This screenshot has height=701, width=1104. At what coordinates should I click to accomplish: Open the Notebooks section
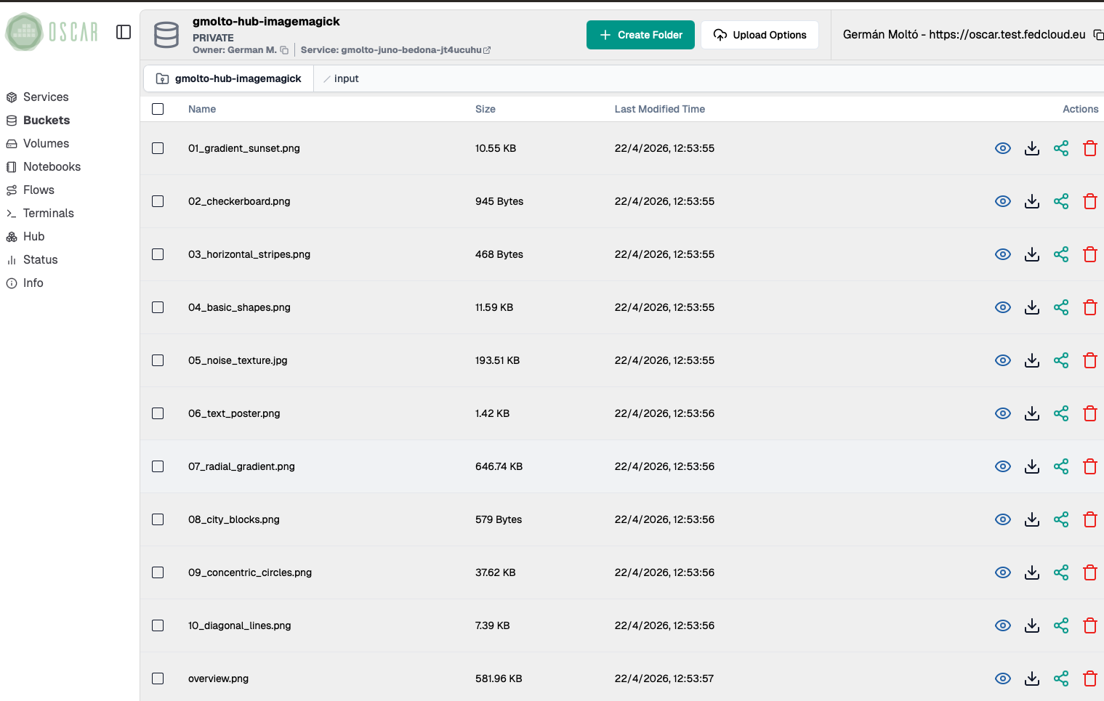[51, 166]
